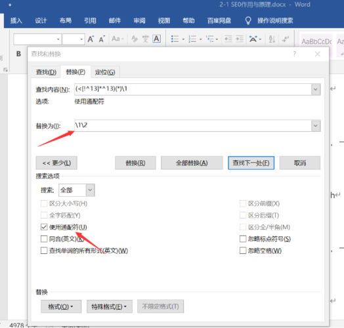Increase font size with the larger A icon

click(91, 39)
